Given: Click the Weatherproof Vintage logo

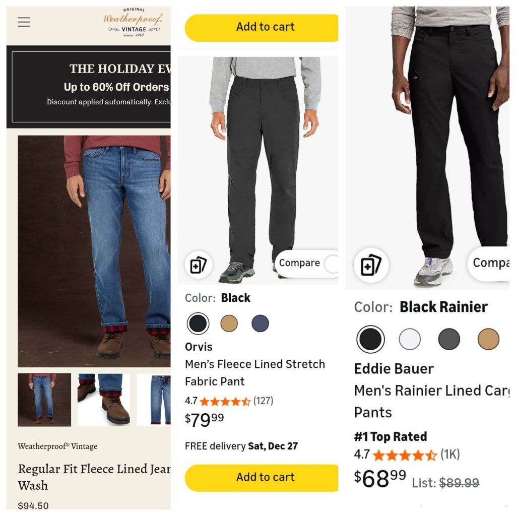Looking at the screenshot, I should click(x=134, y=23).
